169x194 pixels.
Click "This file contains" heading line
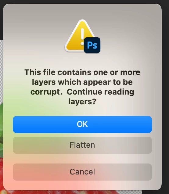(58, 72)
